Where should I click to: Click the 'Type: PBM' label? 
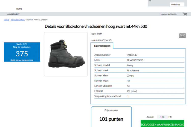click(96, 34)
